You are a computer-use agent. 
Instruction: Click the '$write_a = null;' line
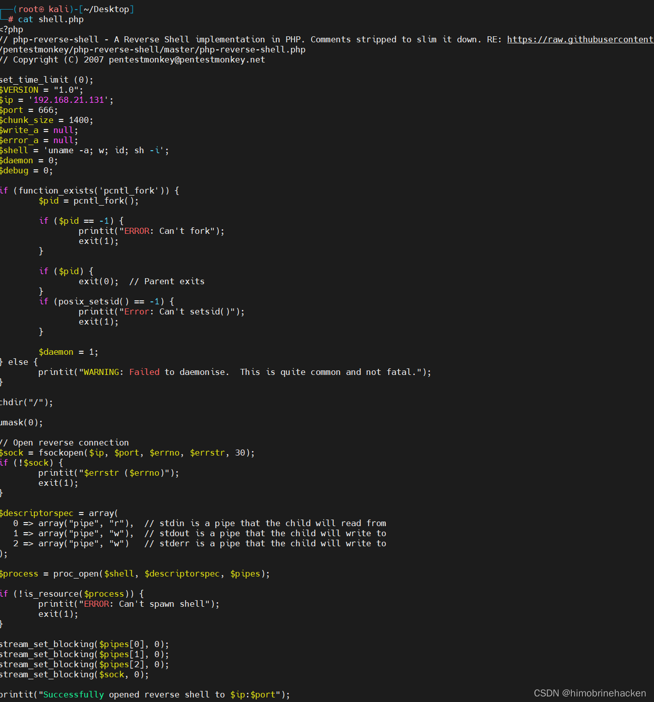click(x=39, y=130)
